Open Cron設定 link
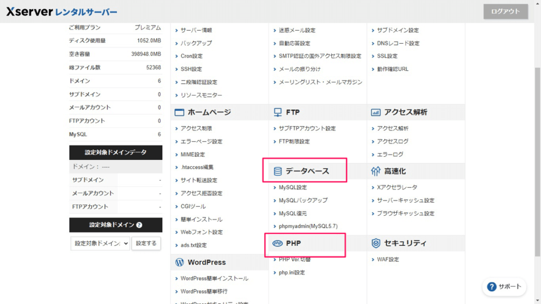The image size is (541, 304). pyautogui.click(x=191, y=56)
